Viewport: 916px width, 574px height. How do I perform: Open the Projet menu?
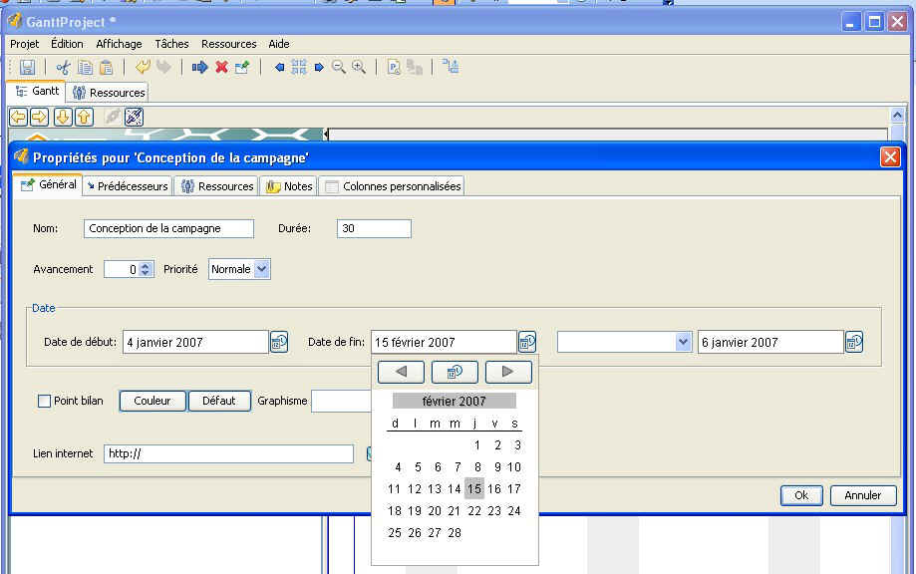point(25,44)
